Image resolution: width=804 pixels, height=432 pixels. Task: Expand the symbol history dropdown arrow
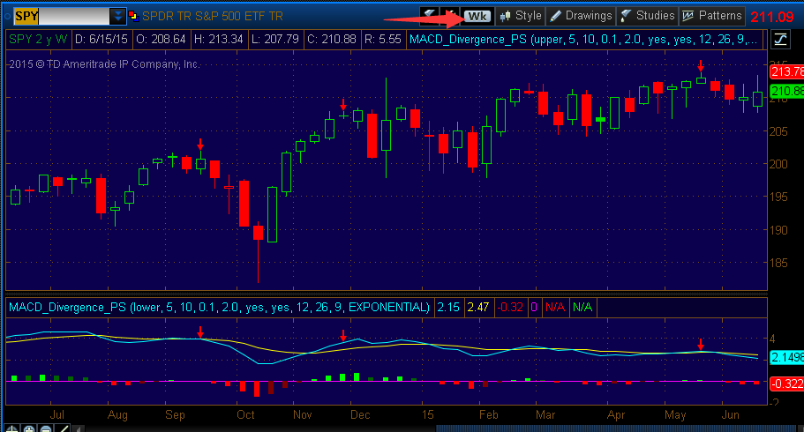point(118,17)
